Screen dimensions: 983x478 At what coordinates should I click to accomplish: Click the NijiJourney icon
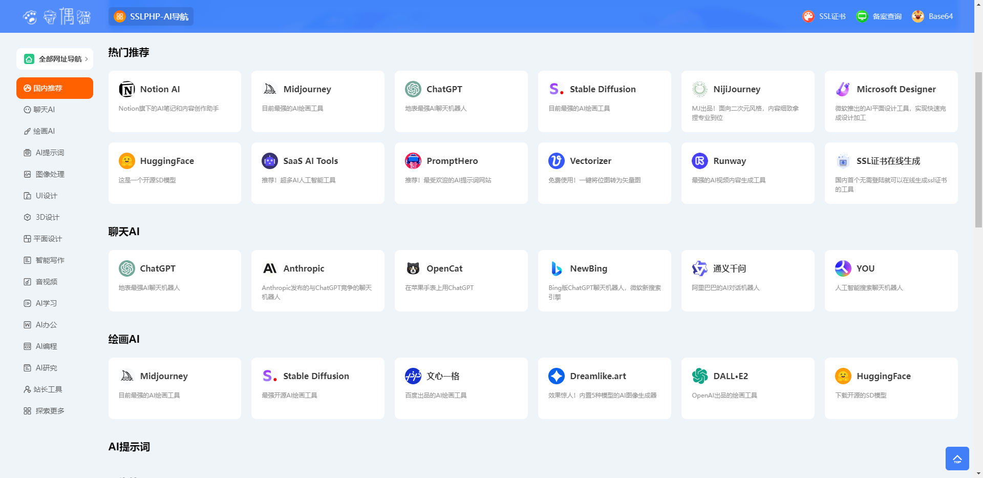[x=700, y=89]
